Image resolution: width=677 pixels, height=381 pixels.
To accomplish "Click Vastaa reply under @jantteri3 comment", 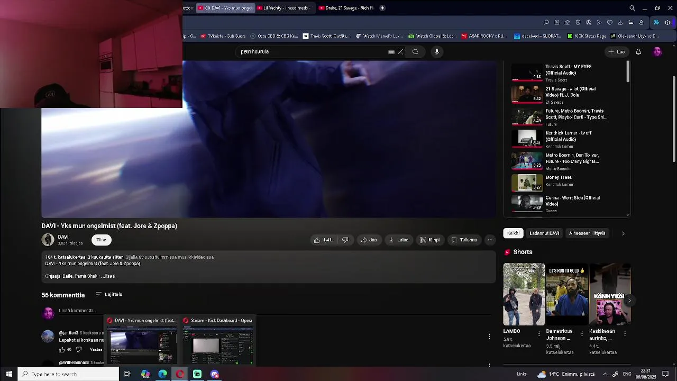I will (96, 349).
